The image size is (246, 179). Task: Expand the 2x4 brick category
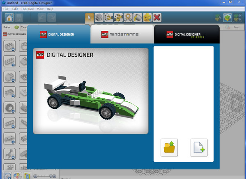(x=9, y=46)
